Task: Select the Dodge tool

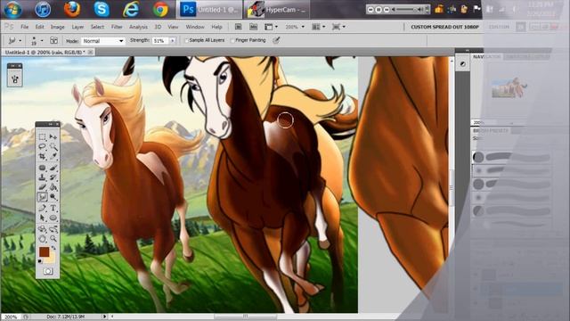Action: coord(53,197)
